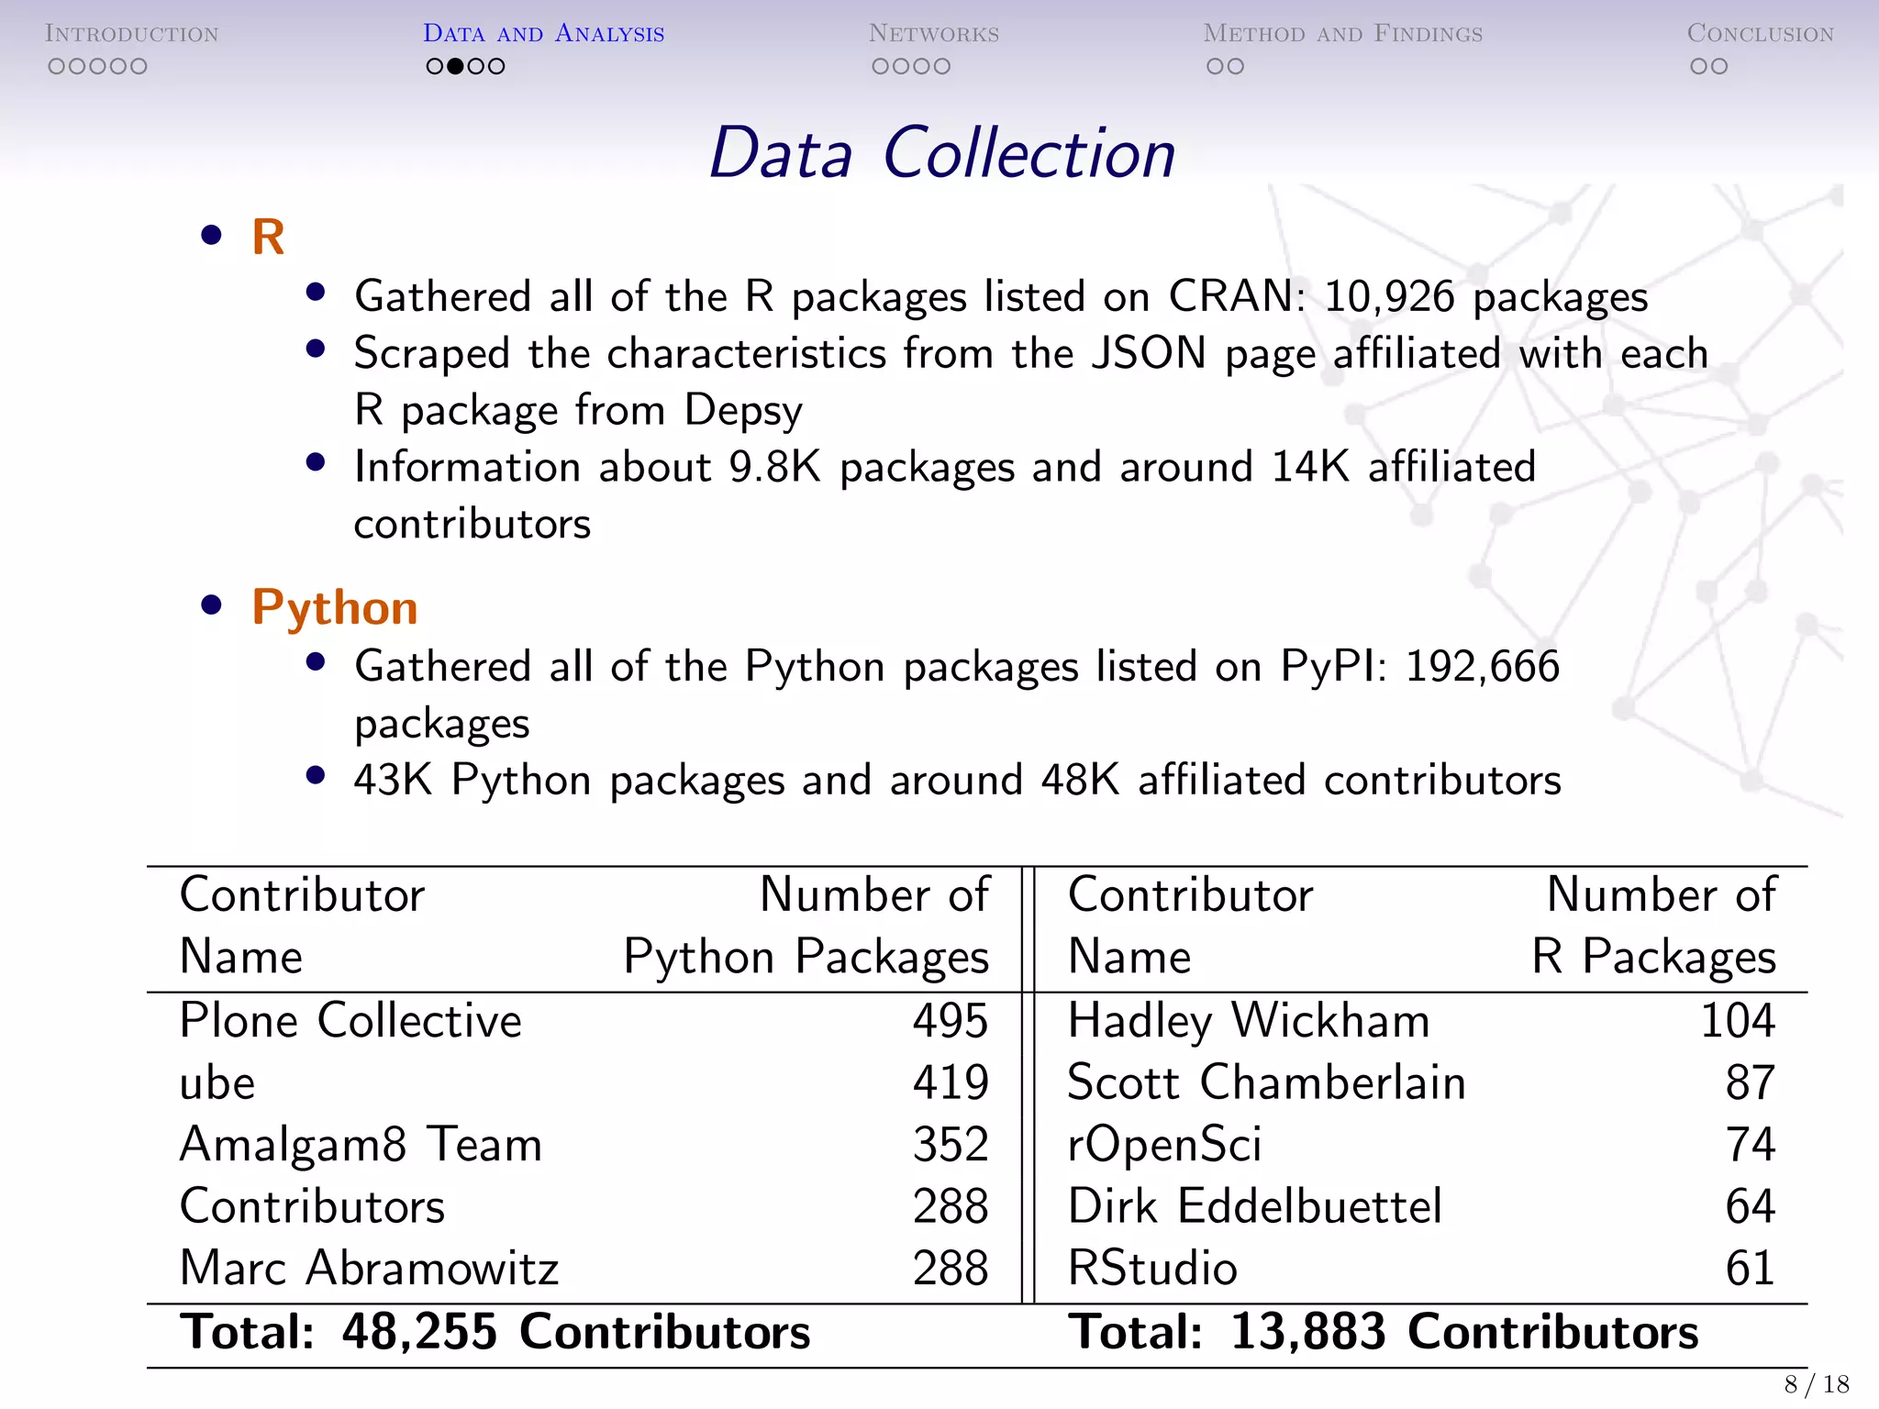The height and width of the screenshot is (1409, 1879).
Task: Select second slide dot under Networks
Action: [x=901, y=66]
